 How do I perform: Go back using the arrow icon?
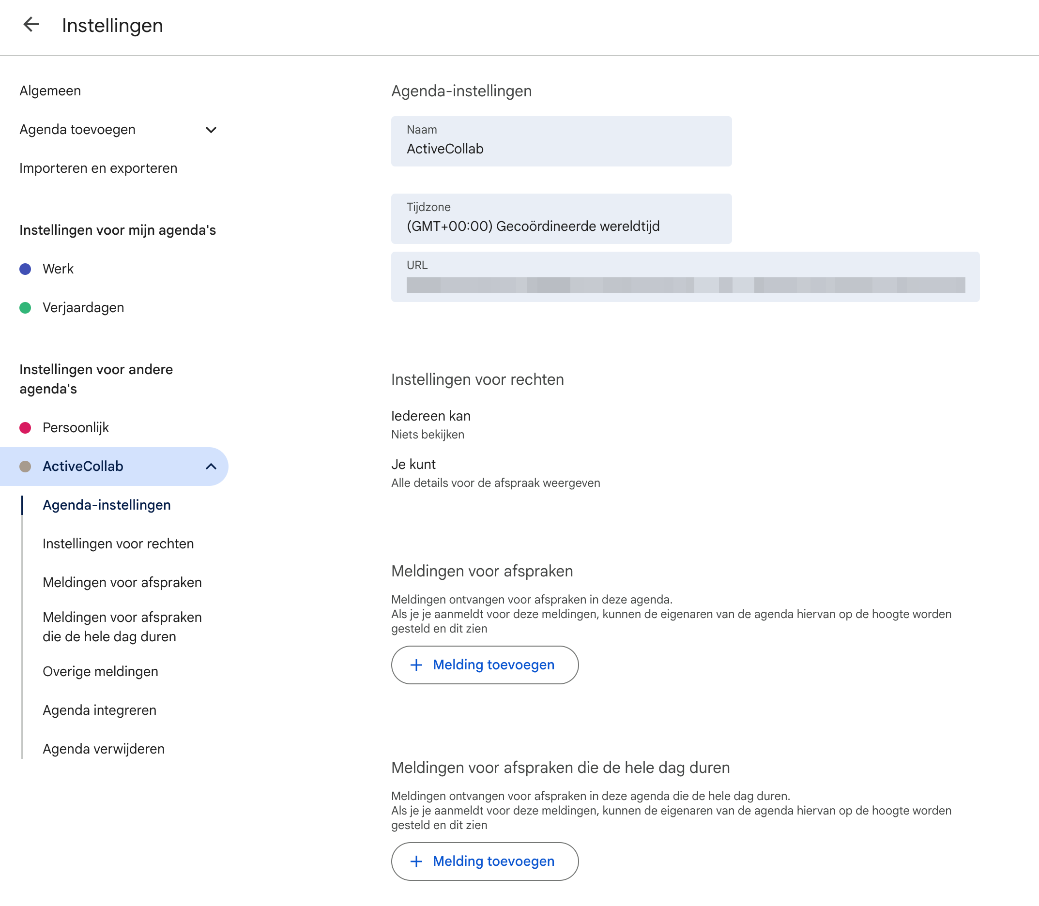(31, 25)
